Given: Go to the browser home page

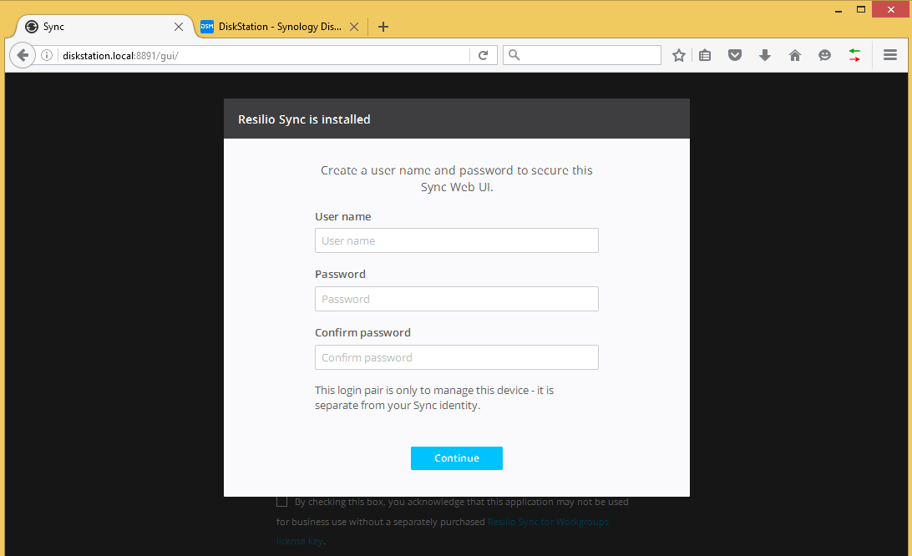Looking at the screenshot, I should [x=795, y=55].
